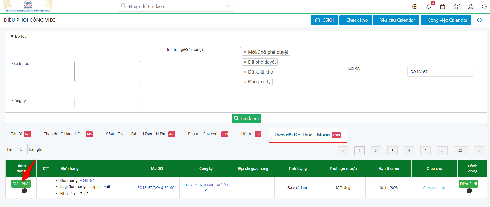Open the user profile icon
The image size is (490, 207).
tap(471, 7)
